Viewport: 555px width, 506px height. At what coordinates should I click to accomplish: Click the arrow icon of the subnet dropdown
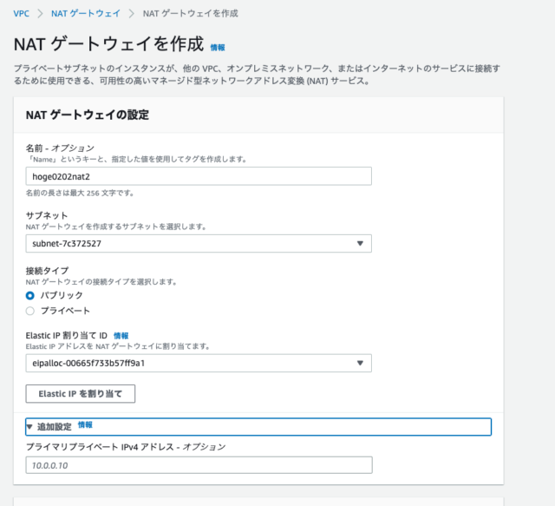(360, 243)
